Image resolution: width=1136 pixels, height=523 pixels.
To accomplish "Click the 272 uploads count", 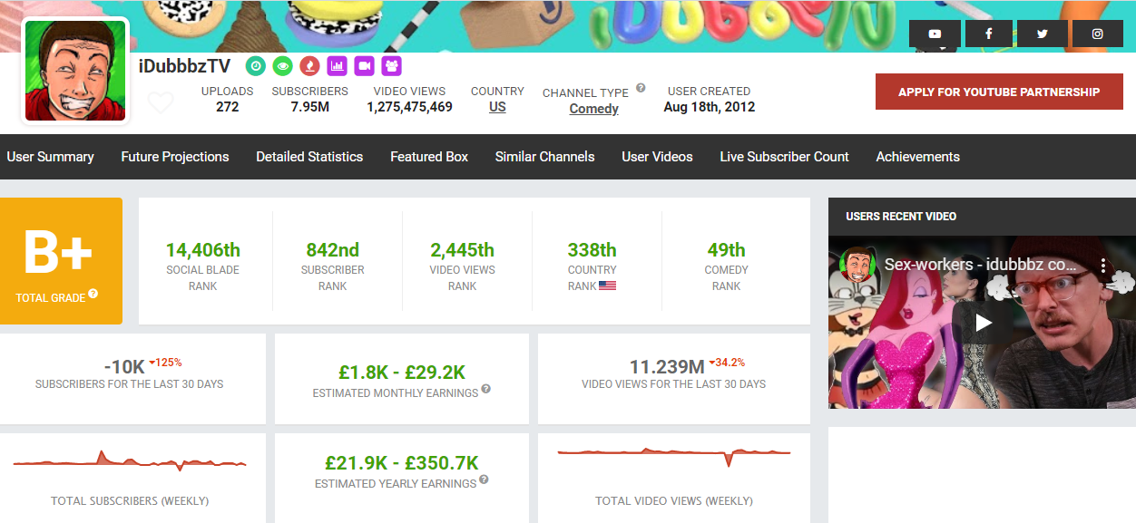I will pyautogui.click(x=227, y=107).
